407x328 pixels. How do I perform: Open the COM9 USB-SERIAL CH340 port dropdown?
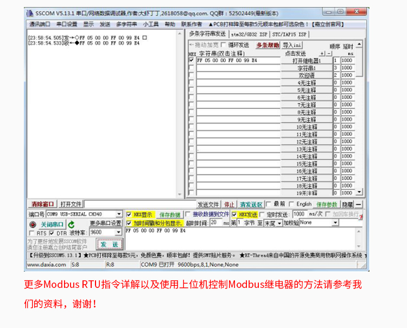119,214
